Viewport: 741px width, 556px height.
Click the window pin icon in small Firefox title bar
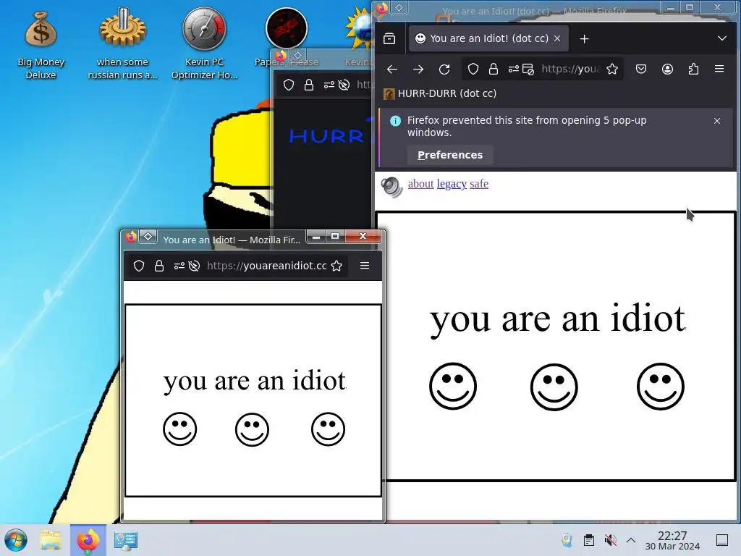[148, 237]
